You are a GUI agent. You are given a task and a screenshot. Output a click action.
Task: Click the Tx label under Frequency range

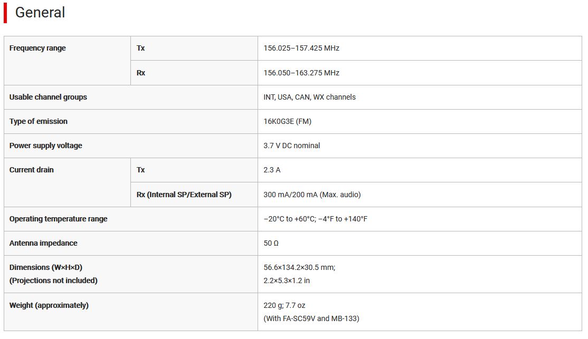(x=141, y=48)
